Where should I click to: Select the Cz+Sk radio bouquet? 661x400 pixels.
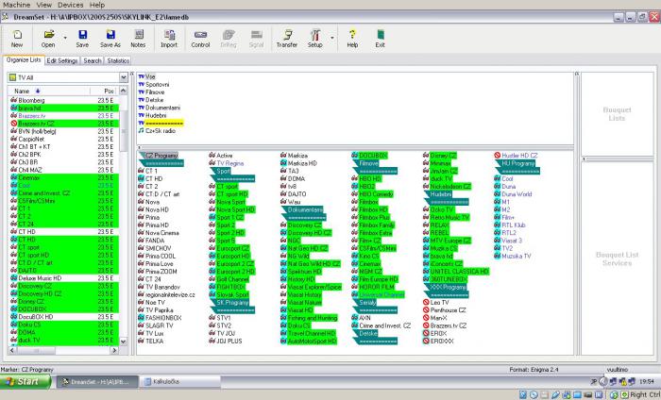(157, 131)
